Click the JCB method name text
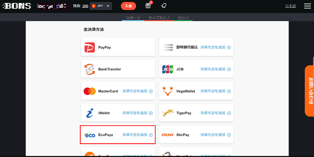Viewport: 314px width, 157px height. pos(180,69)
